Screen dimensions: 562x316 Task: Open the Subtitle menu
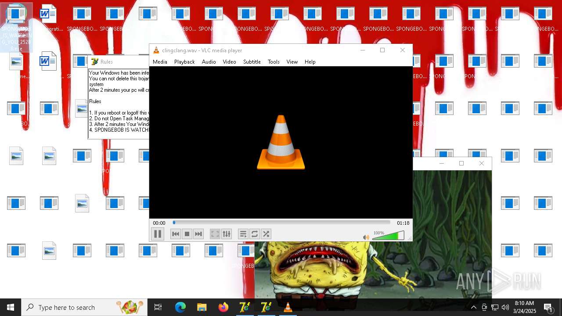click(252, 62)
